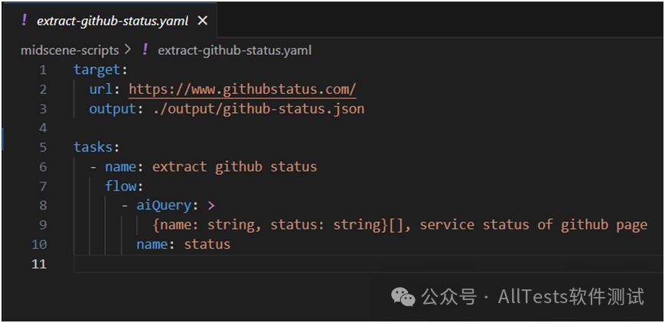Close the extract-github-status.yaml tab

coord(203,21)
